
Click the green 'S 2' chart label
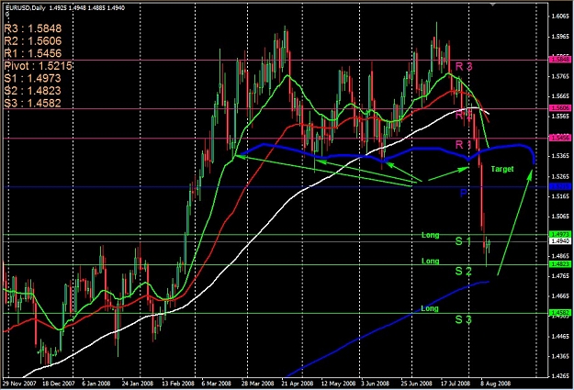tap(464, 271)
